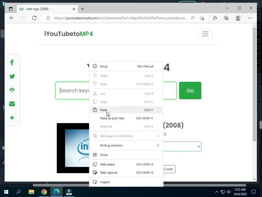Click Inspect in the context menu
Viewport: 262px width, 197px height.
[x=126, y=182]
